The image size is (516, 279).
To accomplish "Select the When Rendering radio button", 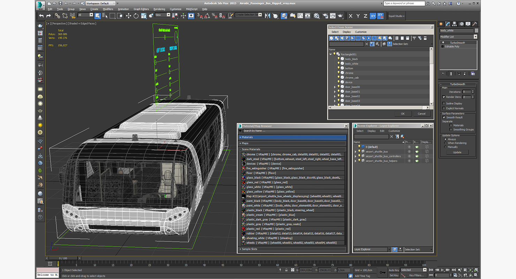I will coord(445,143).
